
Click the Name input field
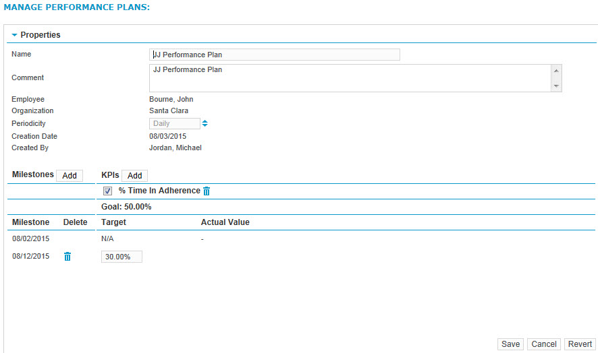[275, 55]
